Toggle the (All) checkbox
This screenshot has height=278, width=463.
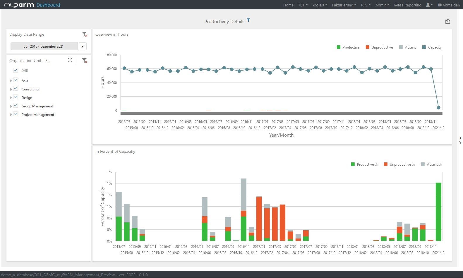16,70
